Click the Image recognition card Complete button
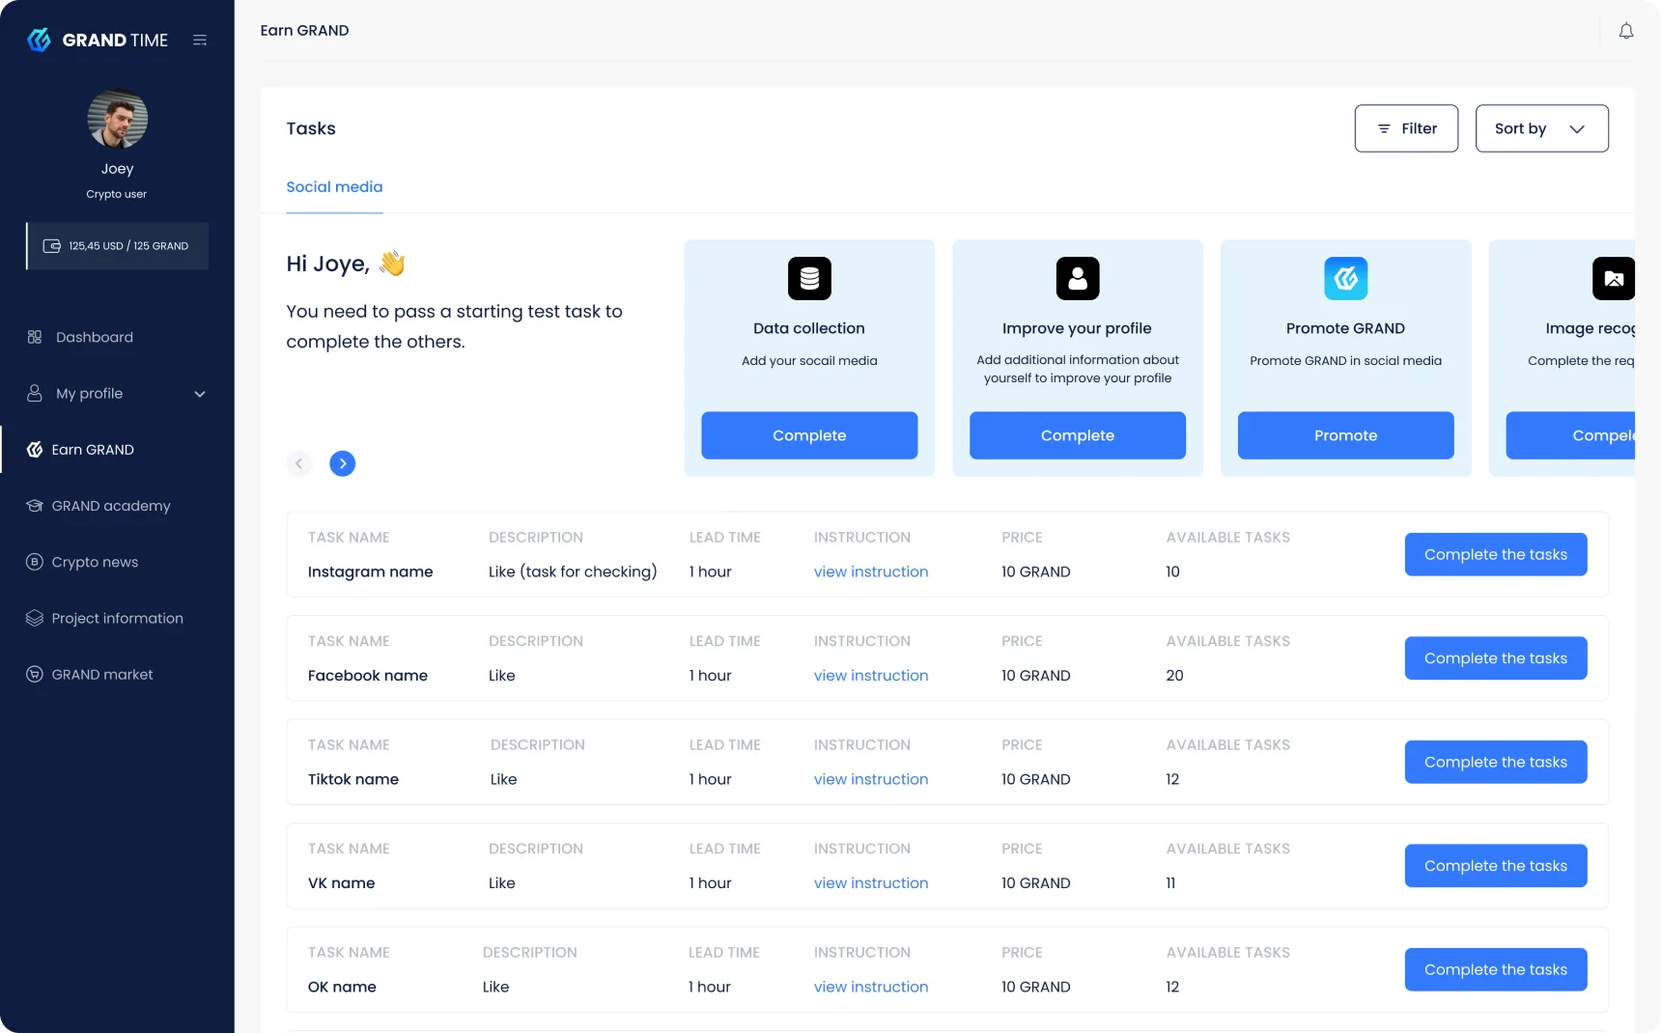This screenshot has height=1033, width=1661. coord(1571,435)
